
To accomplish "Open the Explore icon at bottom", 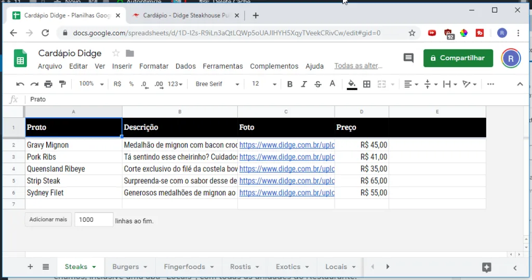I will [x=486, y=267].
